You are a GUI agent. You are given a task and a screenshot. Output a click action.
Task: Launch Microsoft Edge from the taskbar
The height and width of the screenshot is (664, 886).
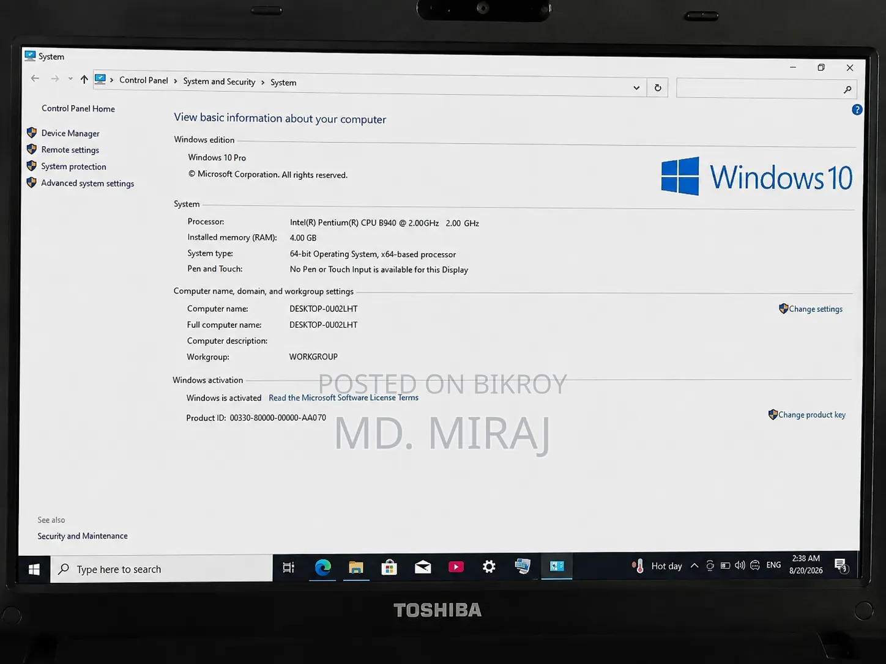tap(322, 567)
